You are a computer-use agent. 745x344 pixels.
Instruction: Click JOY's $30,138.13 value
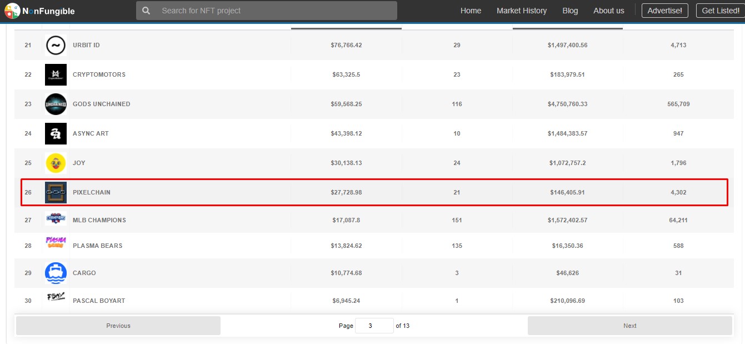(346, 163)
